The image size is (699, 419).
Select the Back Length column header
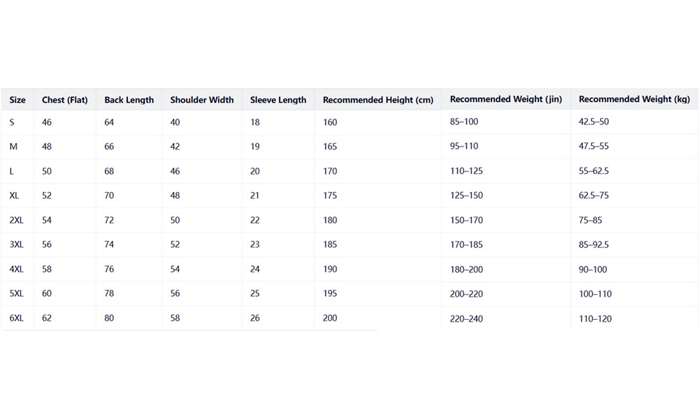coord(129,100)
